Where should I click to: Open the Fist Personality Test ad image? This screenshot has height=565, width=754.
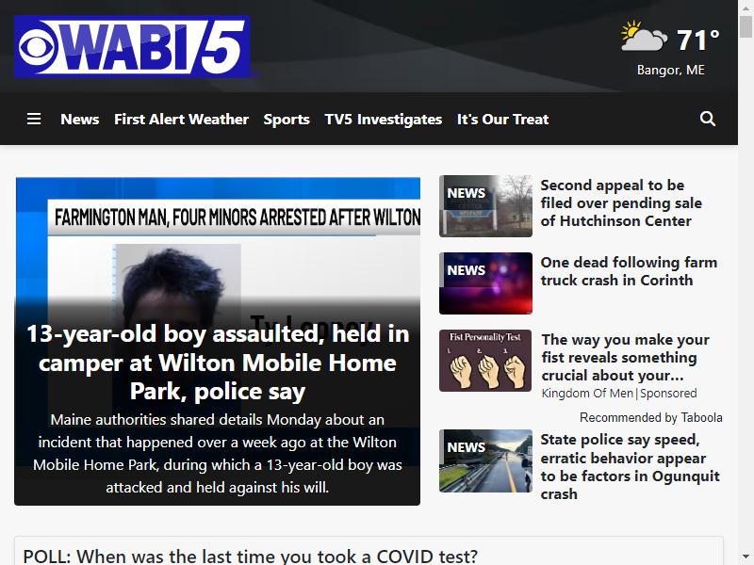[x=485, y=361]
